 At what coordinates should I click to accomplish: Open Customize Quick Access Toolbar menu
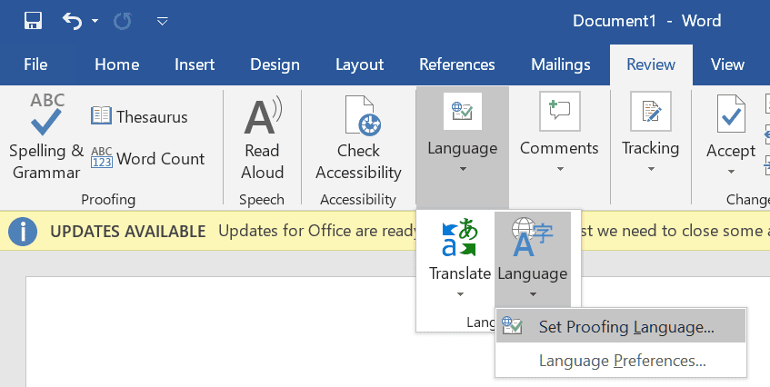pos(163,21)
